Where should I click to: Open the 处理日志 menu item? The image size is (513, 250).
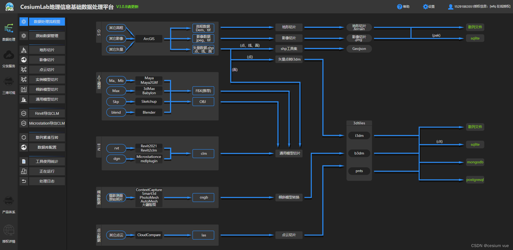click(47, 181)
